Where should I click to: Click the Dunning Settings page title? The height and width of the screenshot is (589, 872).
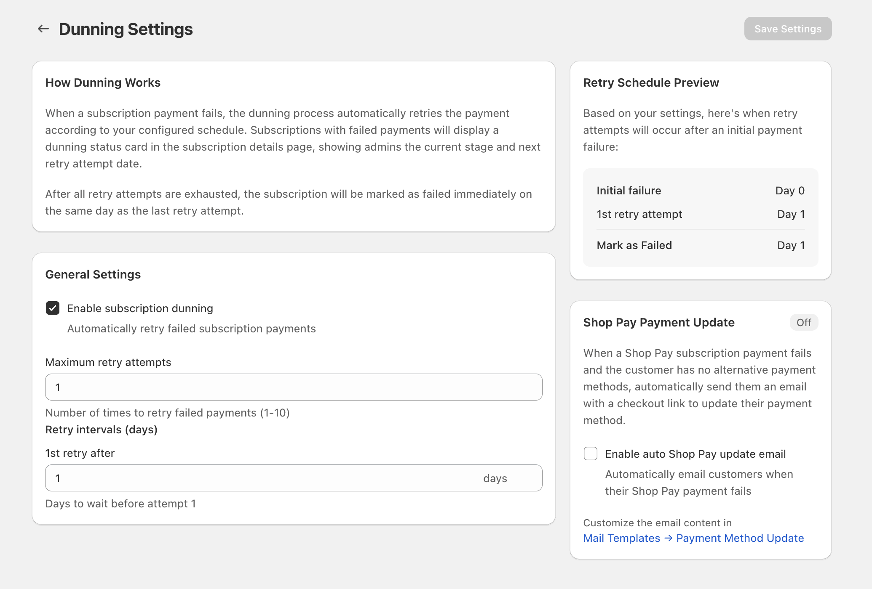coord(126,29)
